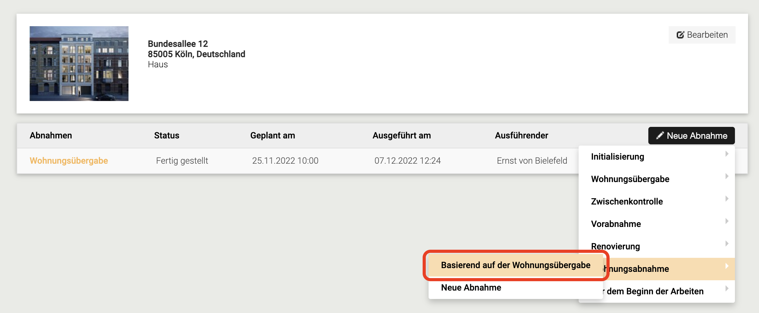759x313 pixels.
Task: Select Basierend auf der Wohnungsübergabe
Action: tap(515, 265)
